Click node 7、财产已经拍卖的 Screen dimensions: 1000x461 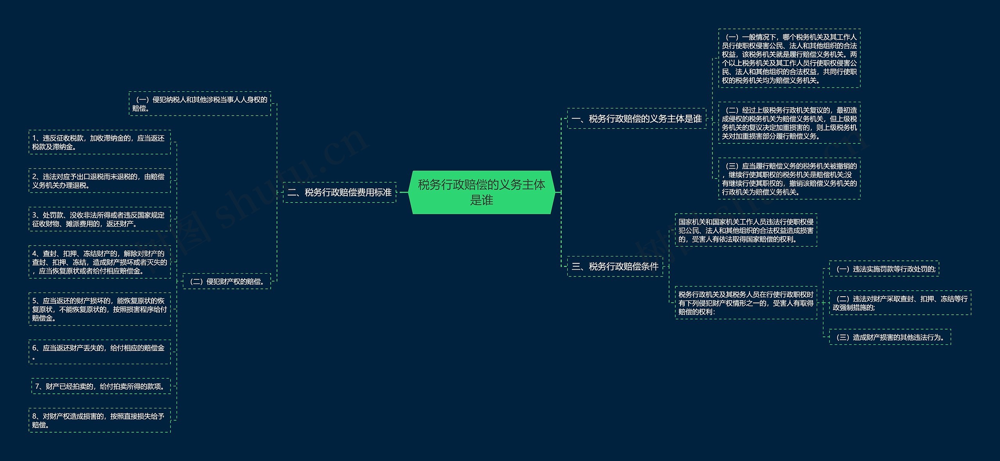click(101, 386)
